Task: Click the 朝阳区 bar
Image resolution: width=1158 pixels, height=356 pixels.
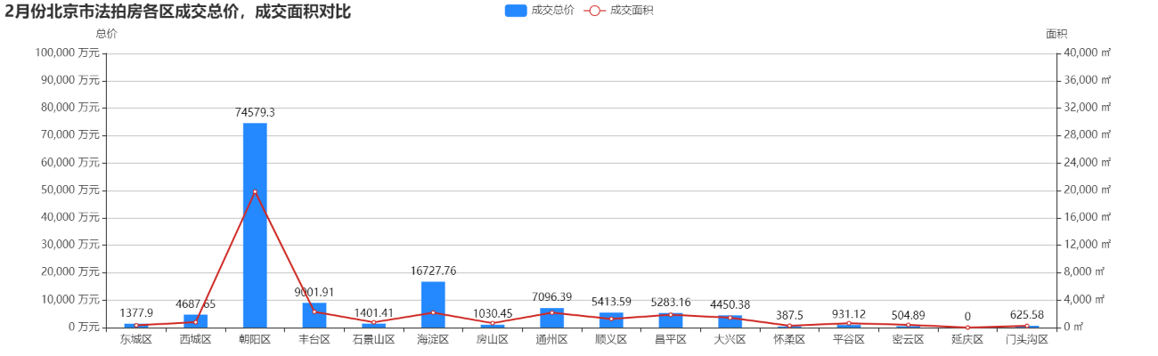Action: pyautogui.click(x=255, y=225)
